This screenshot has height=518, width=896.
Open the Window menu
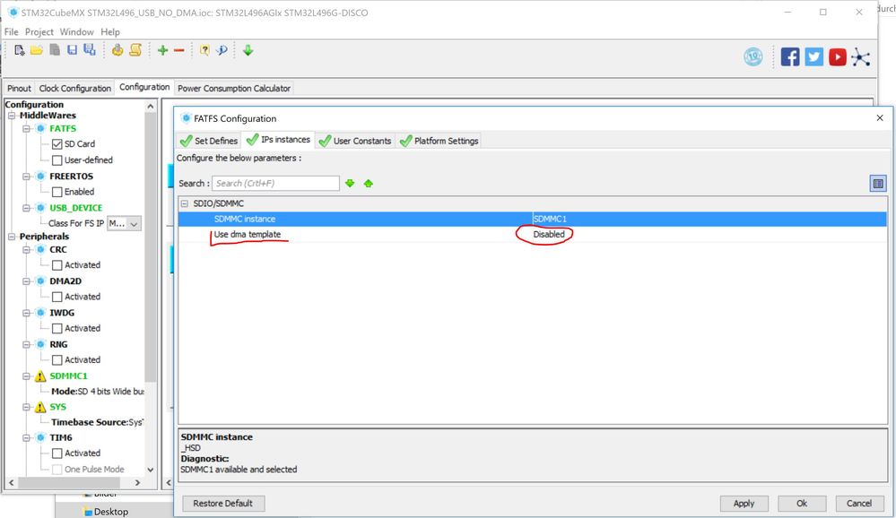click(76, 32)
